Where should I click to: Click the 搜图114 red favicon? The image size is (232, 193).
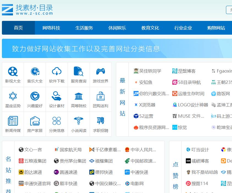pyautogui.click(x=188, y=184)
